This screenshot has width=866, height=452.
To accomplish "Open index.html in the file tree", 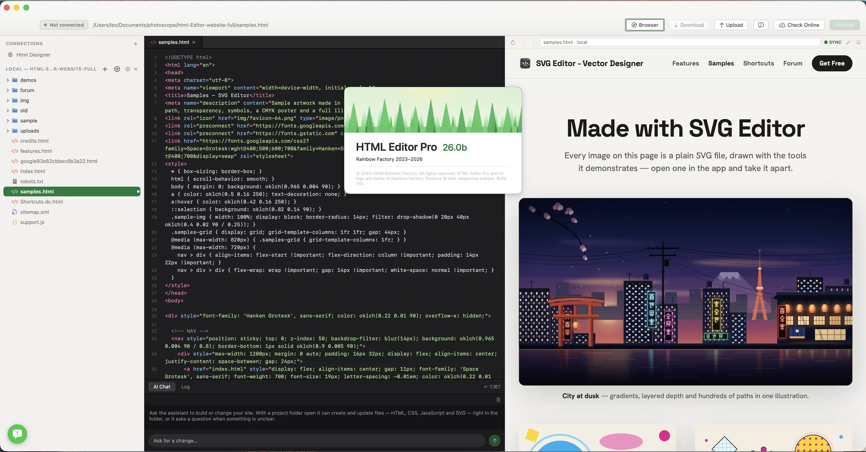I will (x=71, y=171).
